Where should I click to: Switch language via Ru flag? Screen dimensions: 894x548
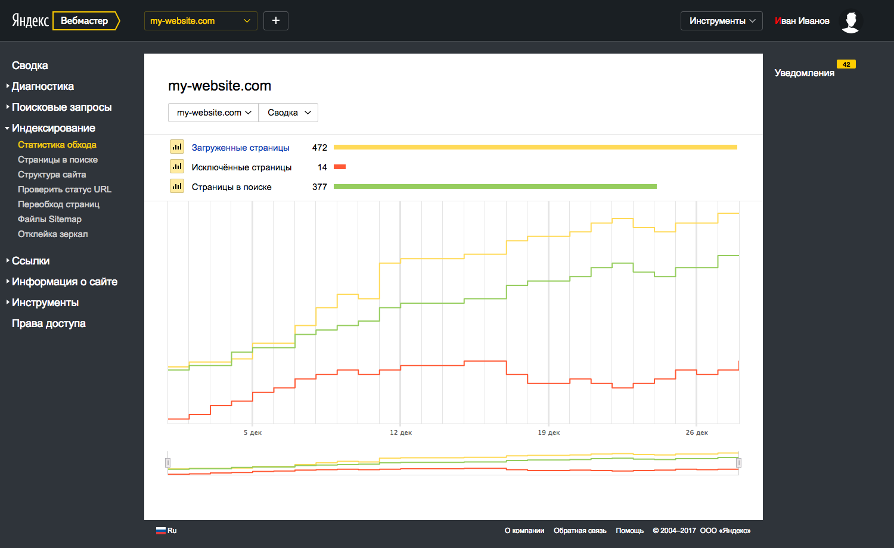[166, 531]
